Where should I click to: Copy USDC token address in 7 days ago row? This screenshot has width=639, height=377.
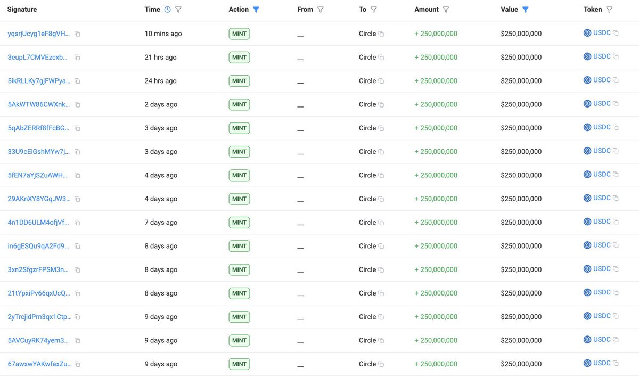tap(616, 222)
